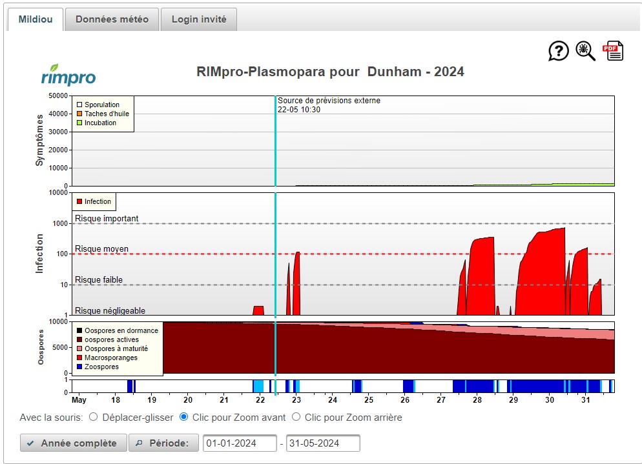
Task: Apply the date range with Période button
Action: pos(163,443)
